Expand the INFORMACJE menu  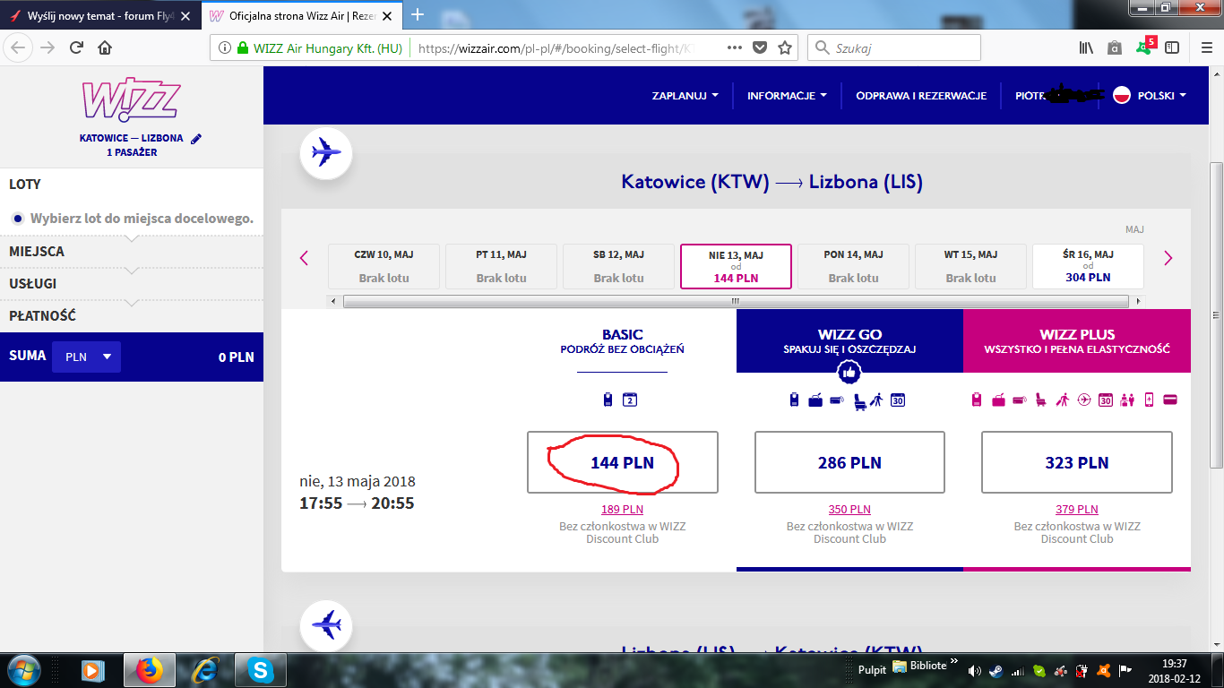point(788,96)
